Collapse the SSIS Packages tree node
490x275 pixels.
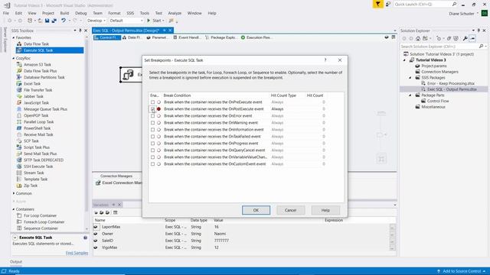(x=410, y=78)
